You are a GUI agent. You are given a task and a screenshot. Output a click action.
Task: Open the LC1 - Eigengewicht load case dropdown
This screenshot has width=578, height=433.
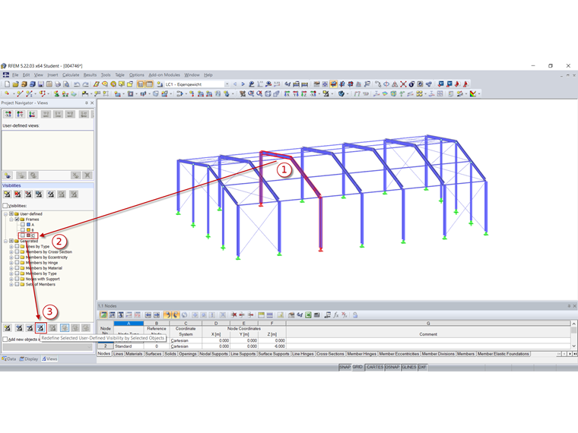[227, 84]
